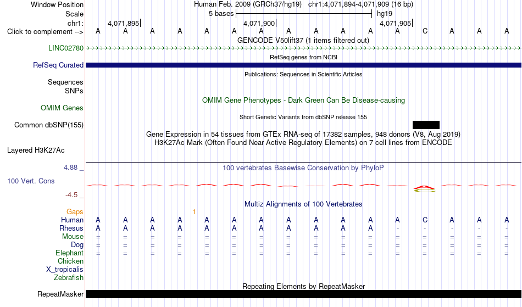
Task: Click the Chicken alignment species label
Action: (x=70, y=261)
